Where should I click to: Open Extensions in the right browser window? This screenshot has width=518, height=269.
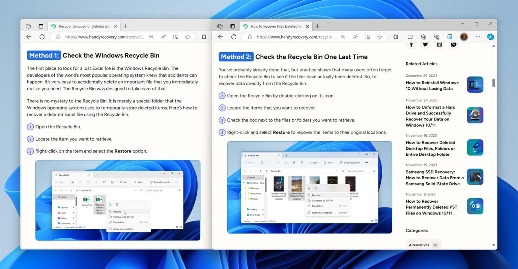396,37
